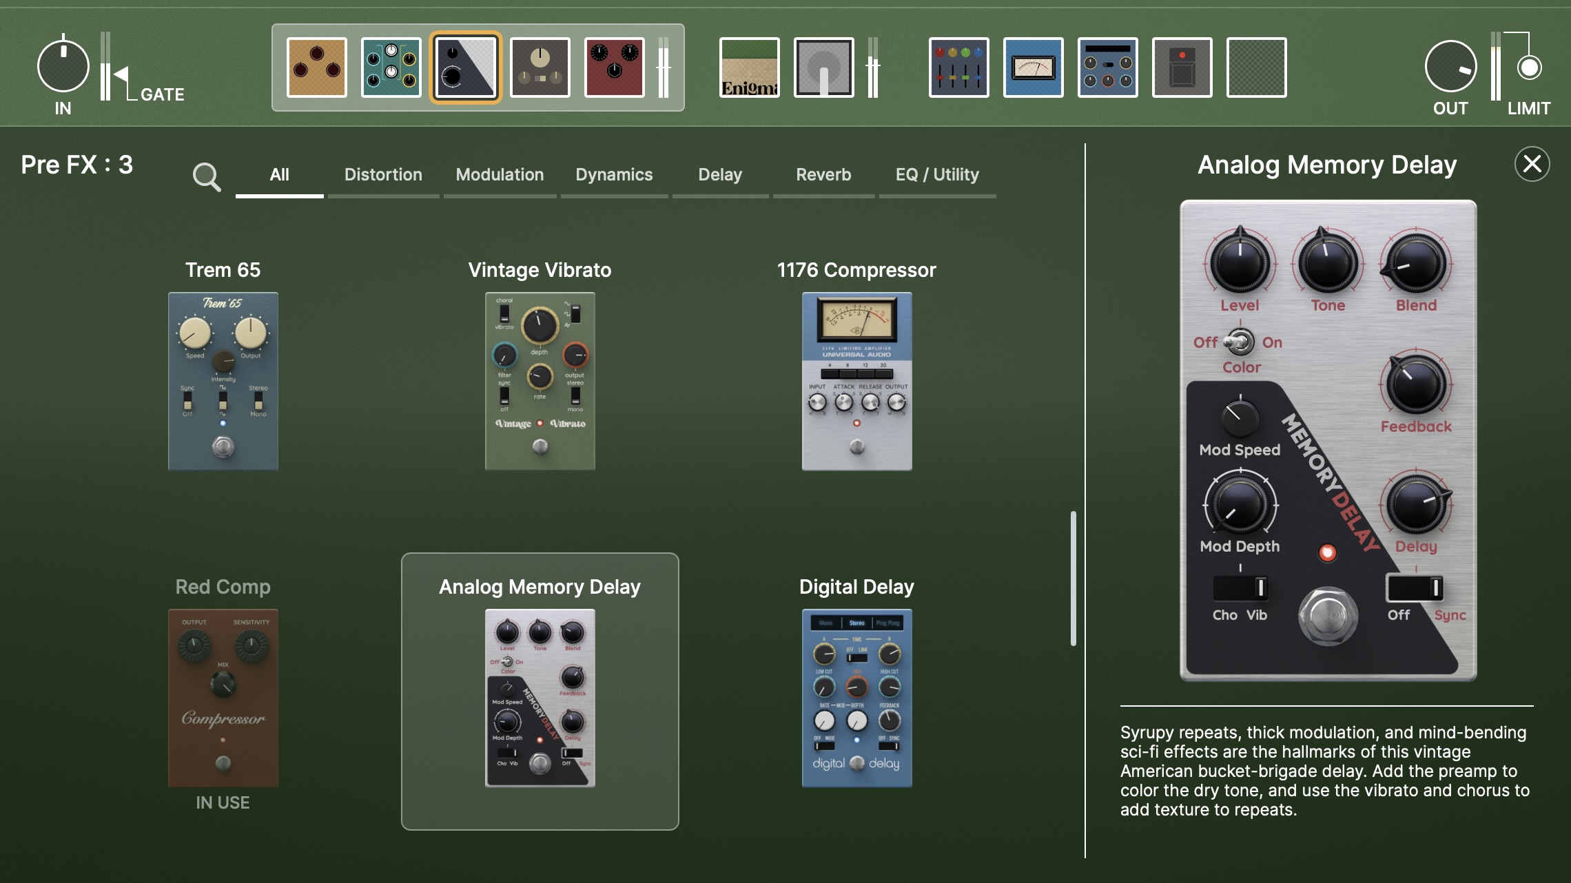Click the stompbox Post FX slot icon
Screen dimensions: 1571x883
1182,67
